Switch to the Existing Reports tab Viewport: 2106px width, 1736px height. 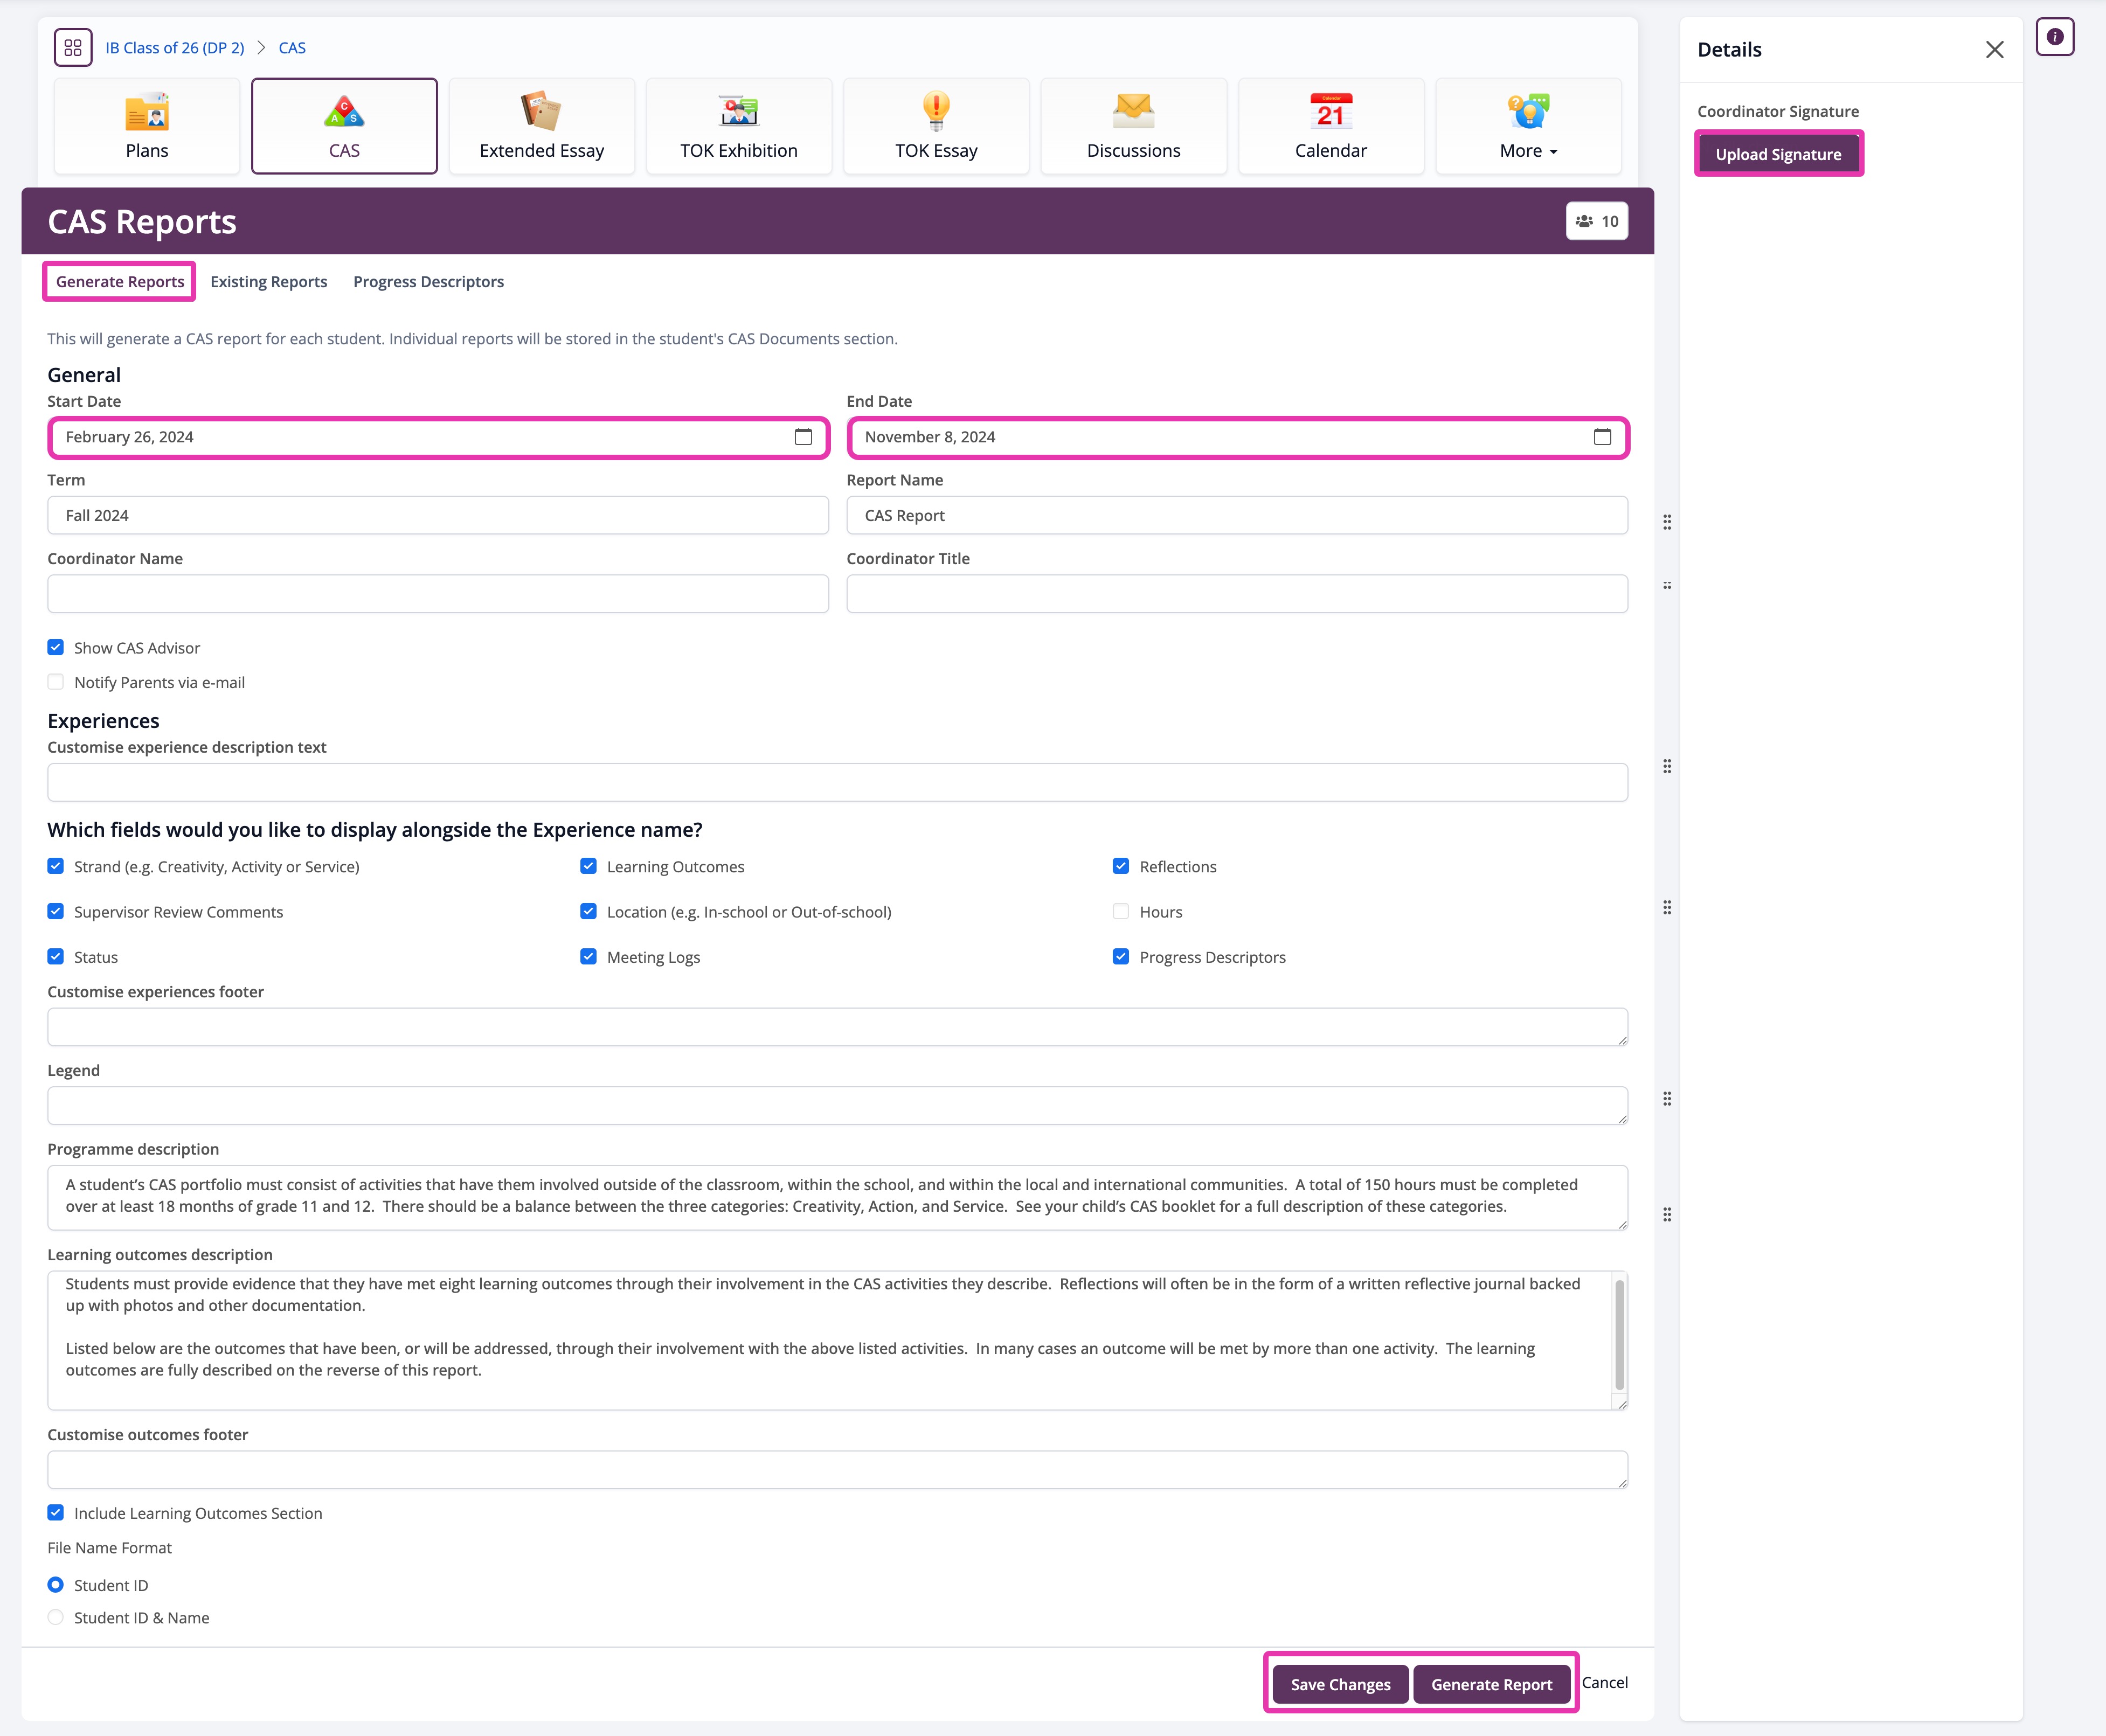coord(268,281)
